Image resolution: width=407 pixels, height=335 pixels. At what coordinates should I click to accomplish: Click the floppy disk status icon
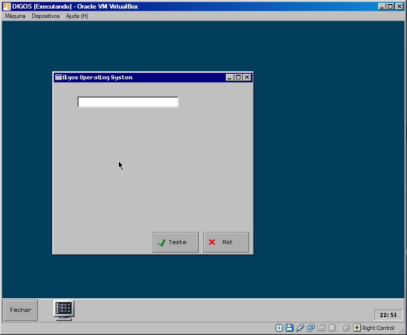(289, 328)
